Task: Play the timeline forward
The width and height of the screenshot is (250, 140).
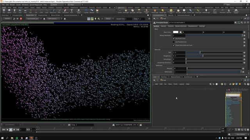Action: (14, 129)
